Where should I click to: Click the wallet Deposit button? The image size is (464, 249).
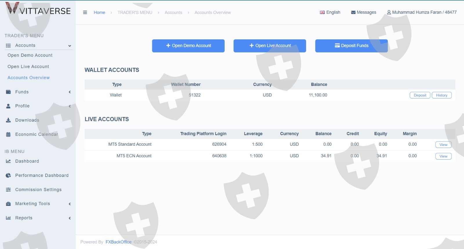coord(420,95)
